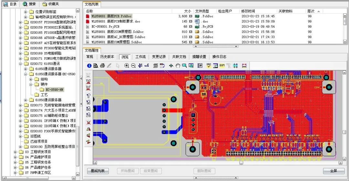The height and width of the screenshot is (181, 349).
Task: Click the printer icon in viewer toolbar
Action: (102, 65)
